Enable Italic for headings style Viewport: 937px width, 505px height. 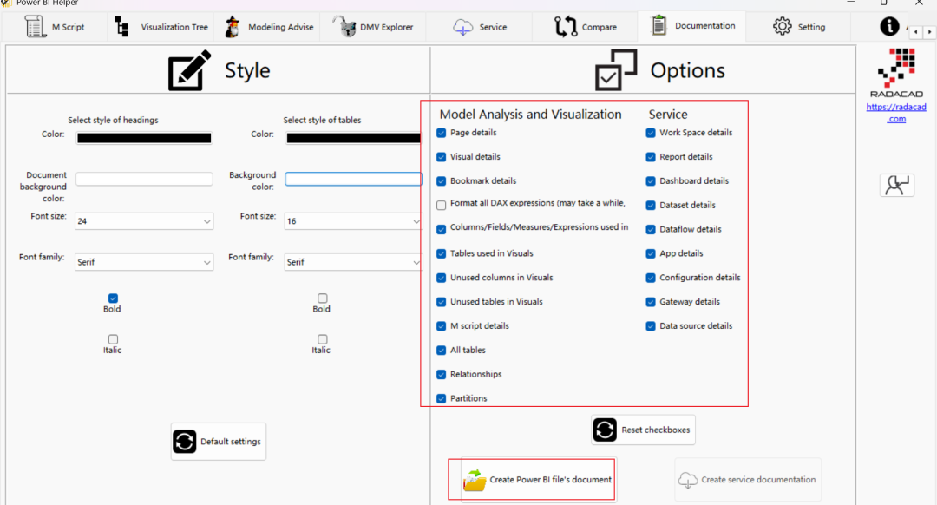(x=113, y=339)
